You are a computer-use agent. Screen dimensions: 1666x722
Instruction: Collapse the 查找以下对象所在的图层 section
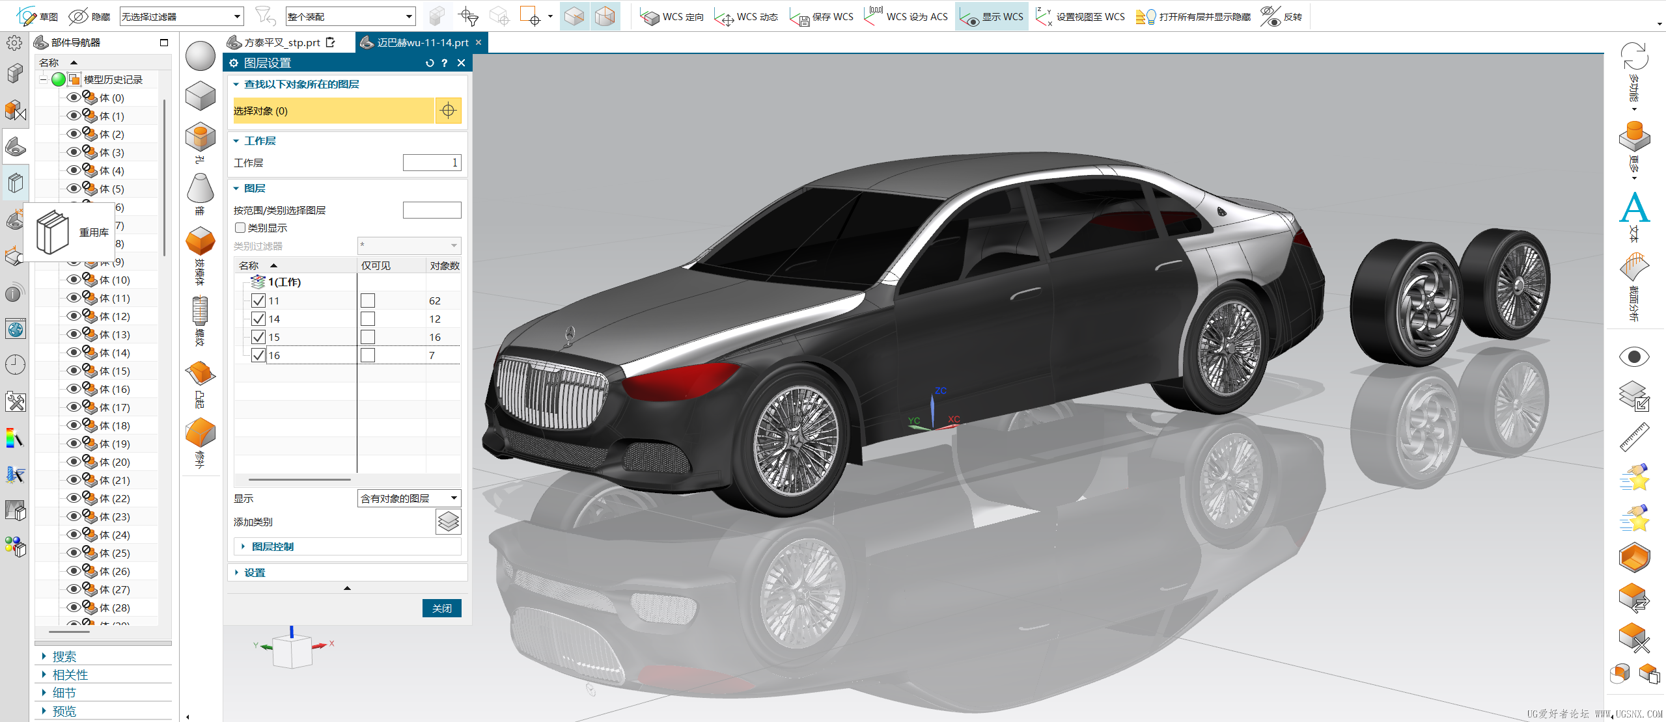(x=236, y=85)
